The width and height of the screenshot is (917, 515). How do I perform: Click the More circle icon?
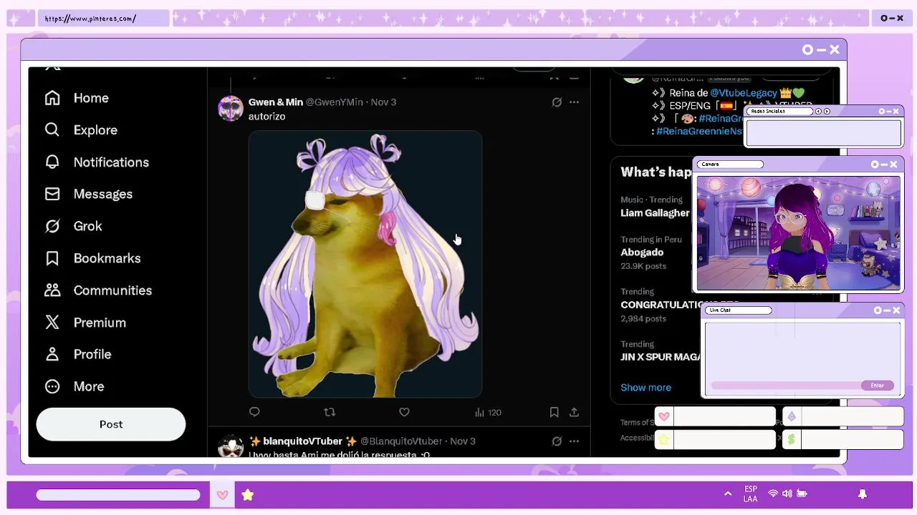[x=52, y=386]
